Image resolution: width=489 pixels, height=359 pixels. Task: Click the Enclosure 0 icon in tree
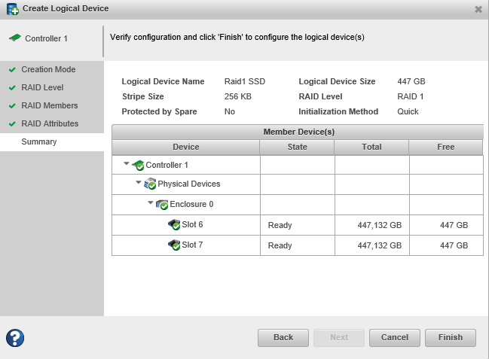coord(162,204)
